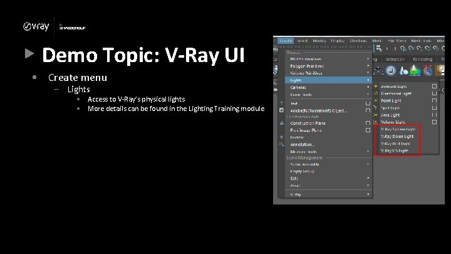This screenshot has height=254, width=451.
Task: Expand the NURBS Primitives submenu arrow
Action: (x=368, y=59)
